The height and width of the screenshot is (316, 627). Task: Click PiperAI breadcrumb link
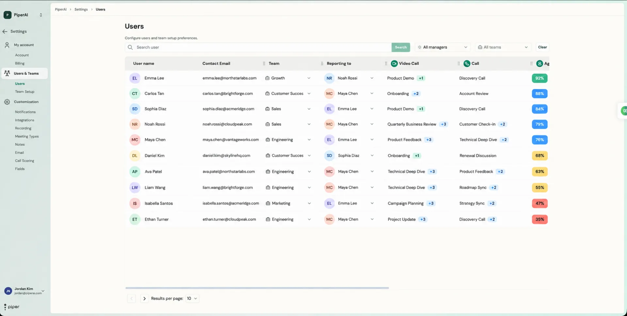tap(60, 9)
